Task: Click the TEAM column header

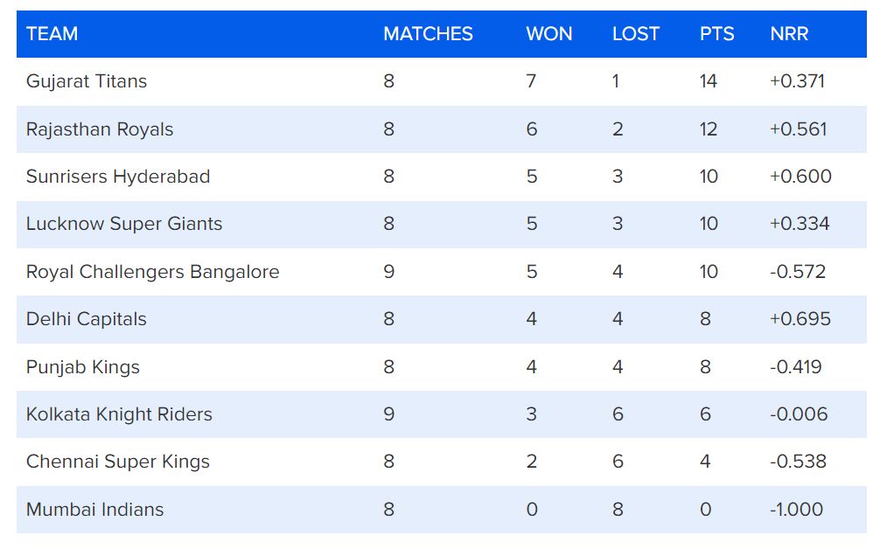Action: tap(52, 34)
